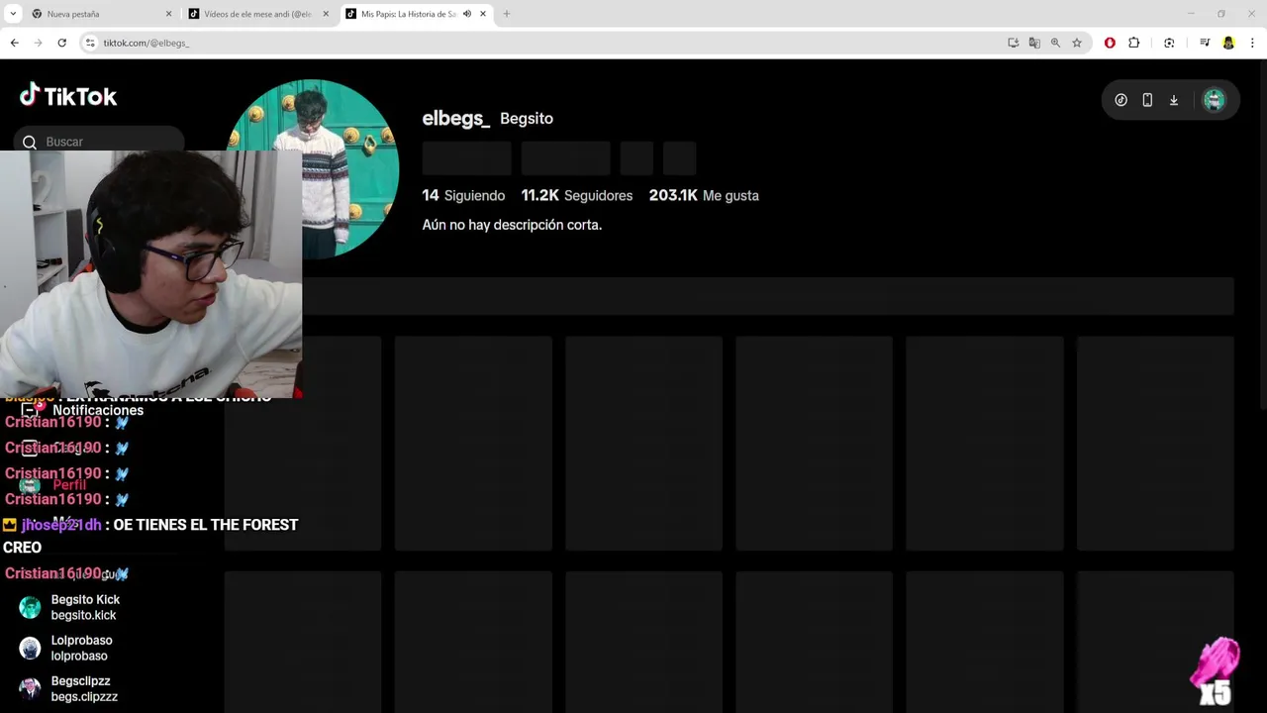Open the 14 Siguiendo list
Image resolution: width=1267 pixels, height=713 pixels.
pyautogui.click(x=463, y=195)
